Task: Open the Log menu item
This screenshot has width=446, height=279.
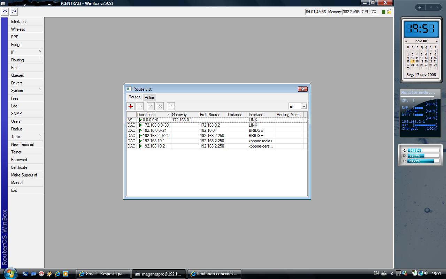Action: (x=26, y=106)
